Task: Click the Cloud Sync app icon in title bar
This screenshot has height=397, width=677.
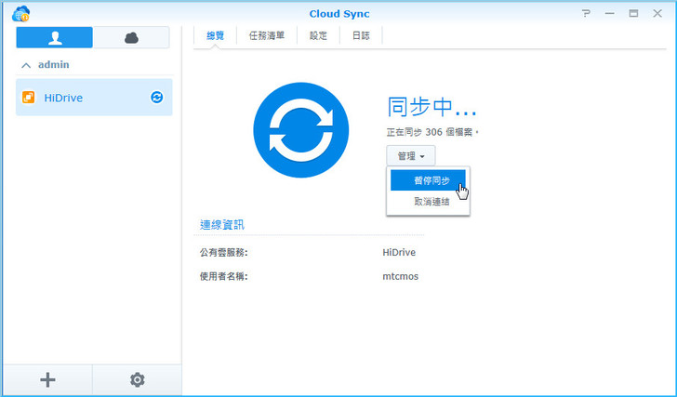Action: coord(20,13)
